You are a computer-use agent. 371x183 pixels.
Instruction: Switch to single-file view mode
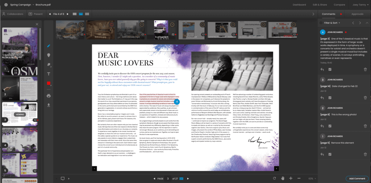74,14
